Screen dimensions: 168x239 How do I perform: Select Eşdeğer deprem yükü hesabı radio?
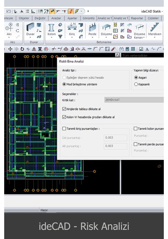[64, 78]
